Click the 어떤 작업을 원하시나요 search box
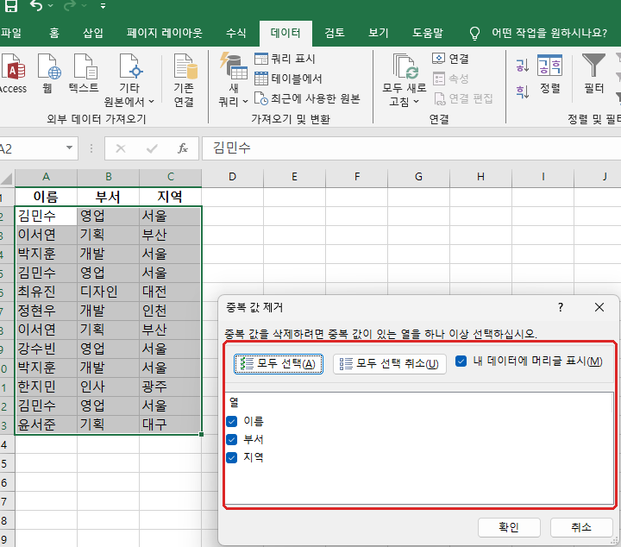 [549, 33]
